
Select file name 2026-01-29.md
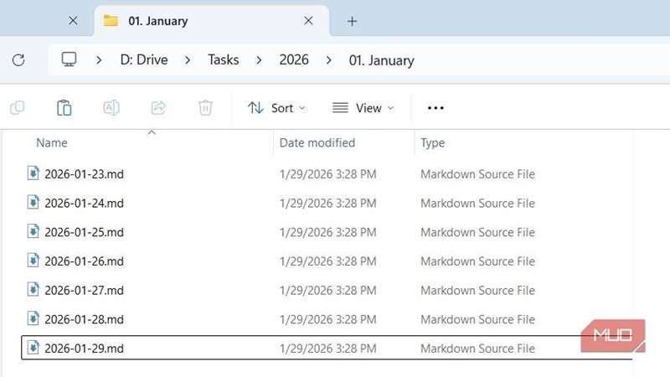click(x=85, y=349)
